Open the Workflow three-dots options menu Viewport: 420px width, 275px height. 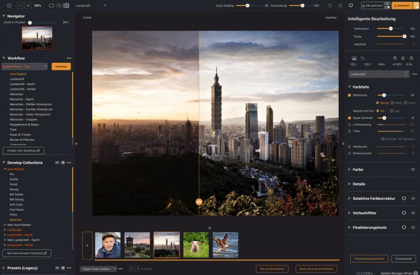tap(69, 58)
